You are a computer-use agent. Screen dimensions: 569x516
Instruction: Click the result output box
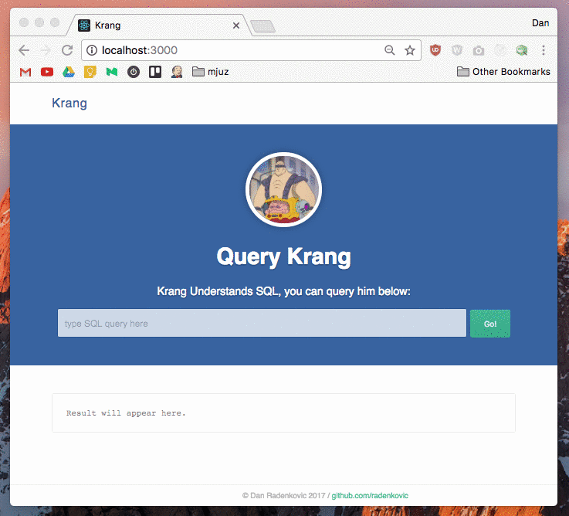coord(284,412)
